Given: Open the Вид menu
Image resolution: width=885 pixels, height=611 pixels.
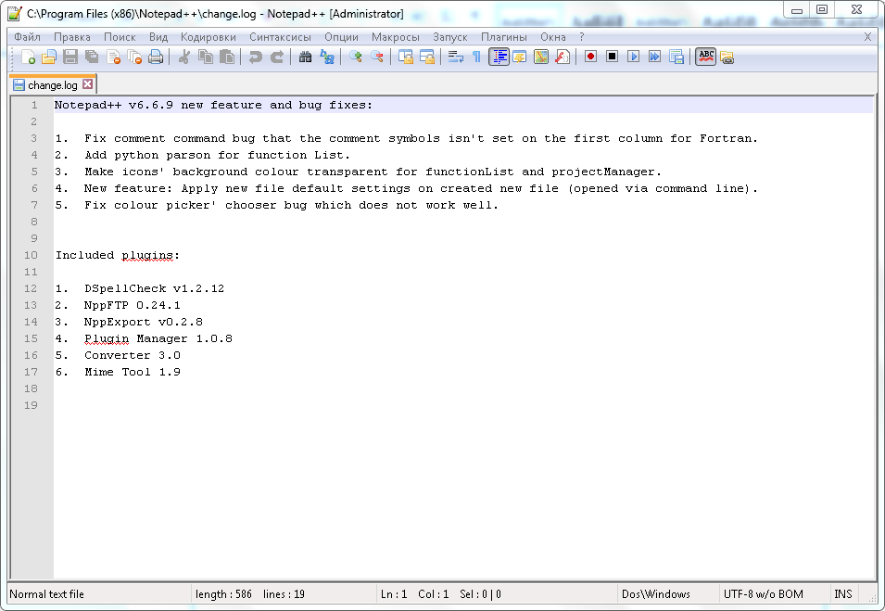Looking at the screenshot, I should pos(158,37).
